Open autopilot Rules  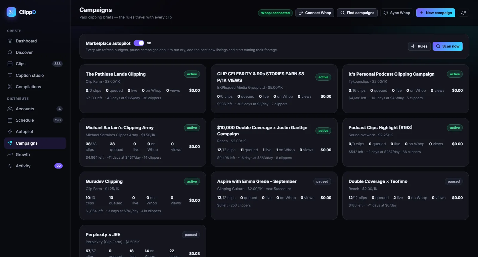point(419,46)
